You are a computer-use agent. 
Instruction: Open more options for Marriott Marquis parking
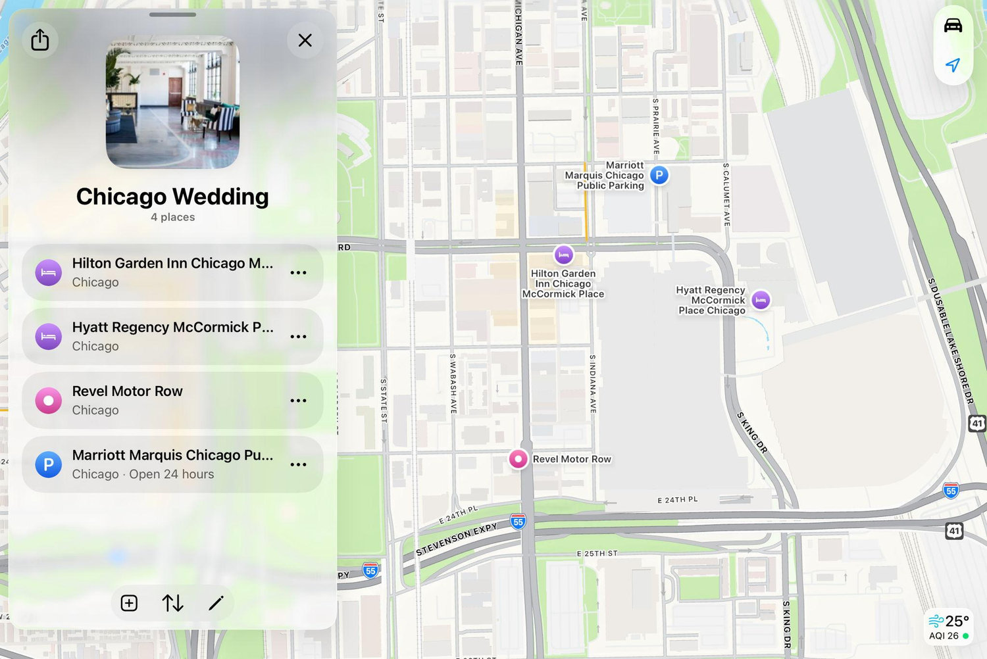coord(298,464)
